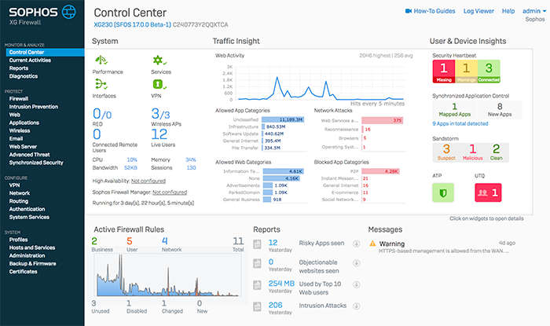
Task: Open Web under Protect section
Action: pos(14,115)
